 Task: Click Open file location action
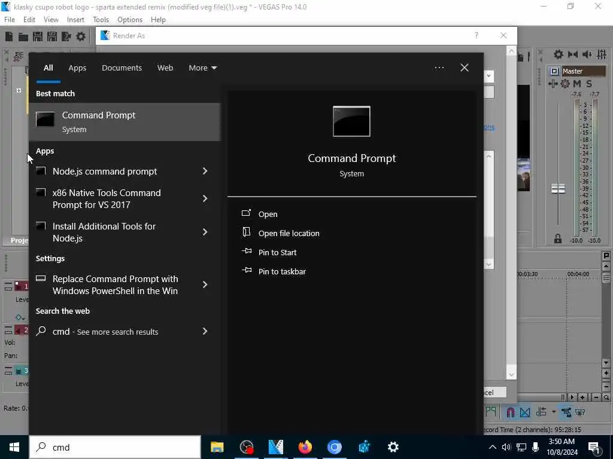tap(289, 234)
